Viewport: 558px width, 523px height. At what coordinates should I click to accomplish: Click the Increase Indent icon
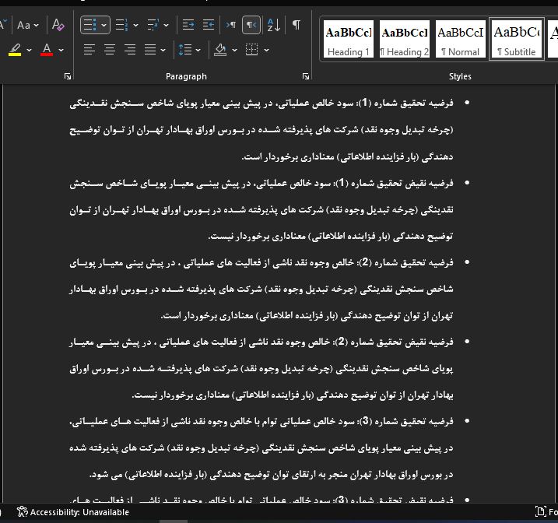point(209,25)
